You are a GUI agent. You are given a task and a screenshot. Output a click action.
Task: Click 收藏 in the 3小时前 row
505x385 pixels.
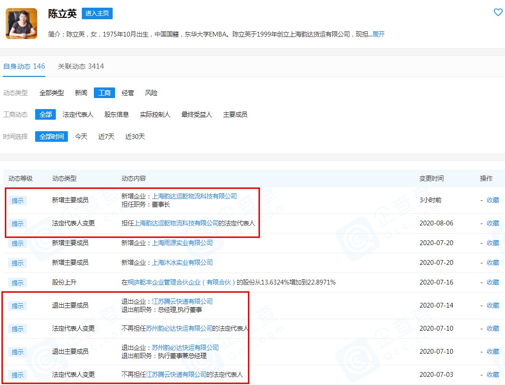[x=493, y=200]
